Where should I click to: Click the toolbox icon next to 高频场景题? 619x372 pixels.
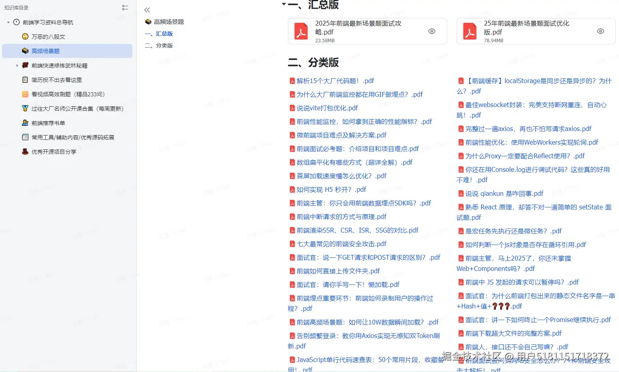(25, 51)
